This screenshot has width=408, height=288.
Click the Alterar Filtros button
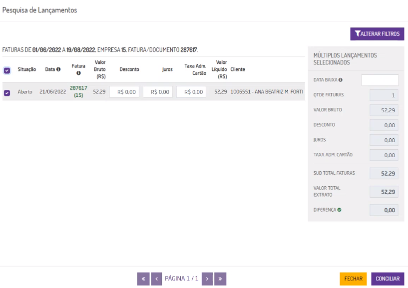377,34
